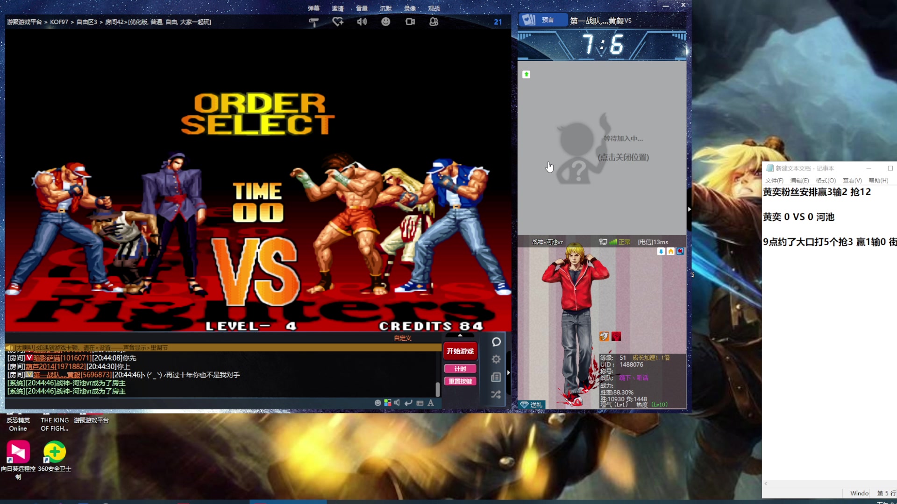Open the 编辑(E) menu in Notepad
Image resolution: width=897 pixels, height=504 pixels.
pos(799,181)
